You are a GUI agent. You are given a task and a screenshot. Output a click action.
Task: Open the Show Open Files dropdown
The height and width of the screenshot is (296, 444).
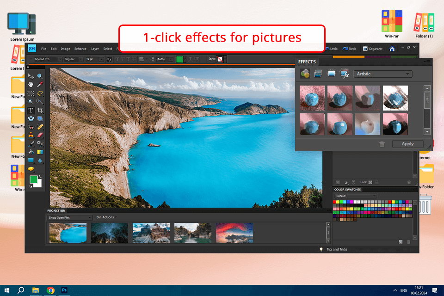pos(69,217)
